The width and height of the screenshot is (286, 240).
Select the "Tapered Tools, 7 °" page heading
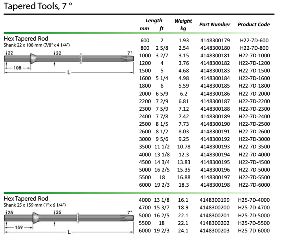[x=37, y=7]
